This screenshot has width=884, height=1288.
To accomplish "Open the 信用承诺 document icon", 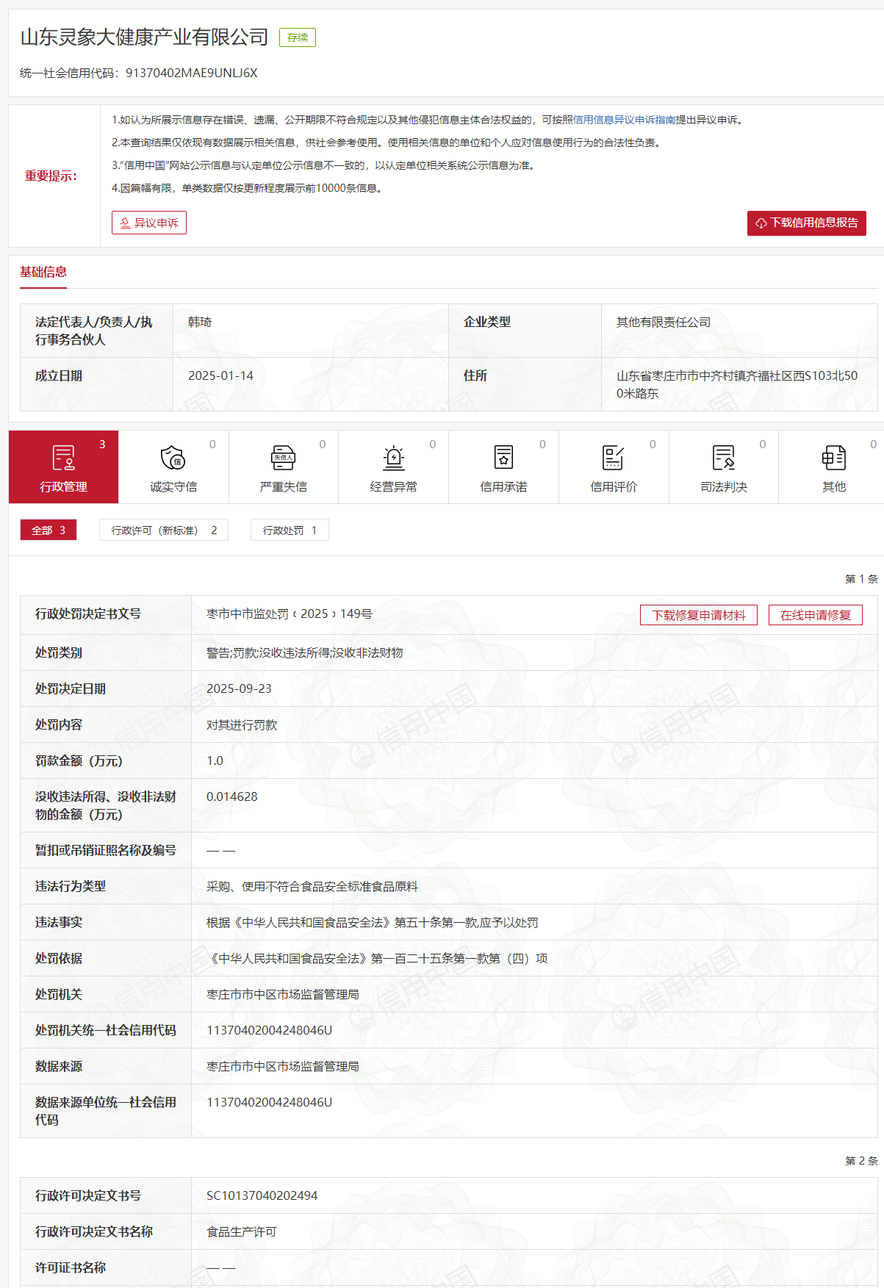I will pos(503,458).
